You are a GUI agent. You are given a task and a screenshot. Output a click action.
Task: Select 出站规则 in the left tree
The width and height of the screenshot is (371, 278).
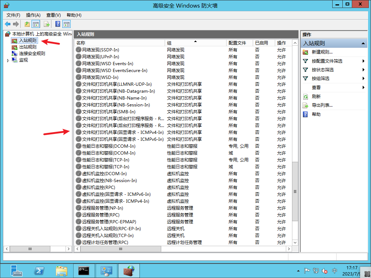click(28, 47)
